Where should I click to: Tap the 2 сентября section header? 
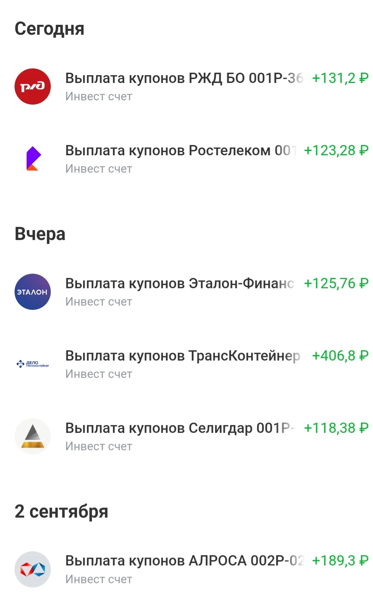(x=61, y=511)
